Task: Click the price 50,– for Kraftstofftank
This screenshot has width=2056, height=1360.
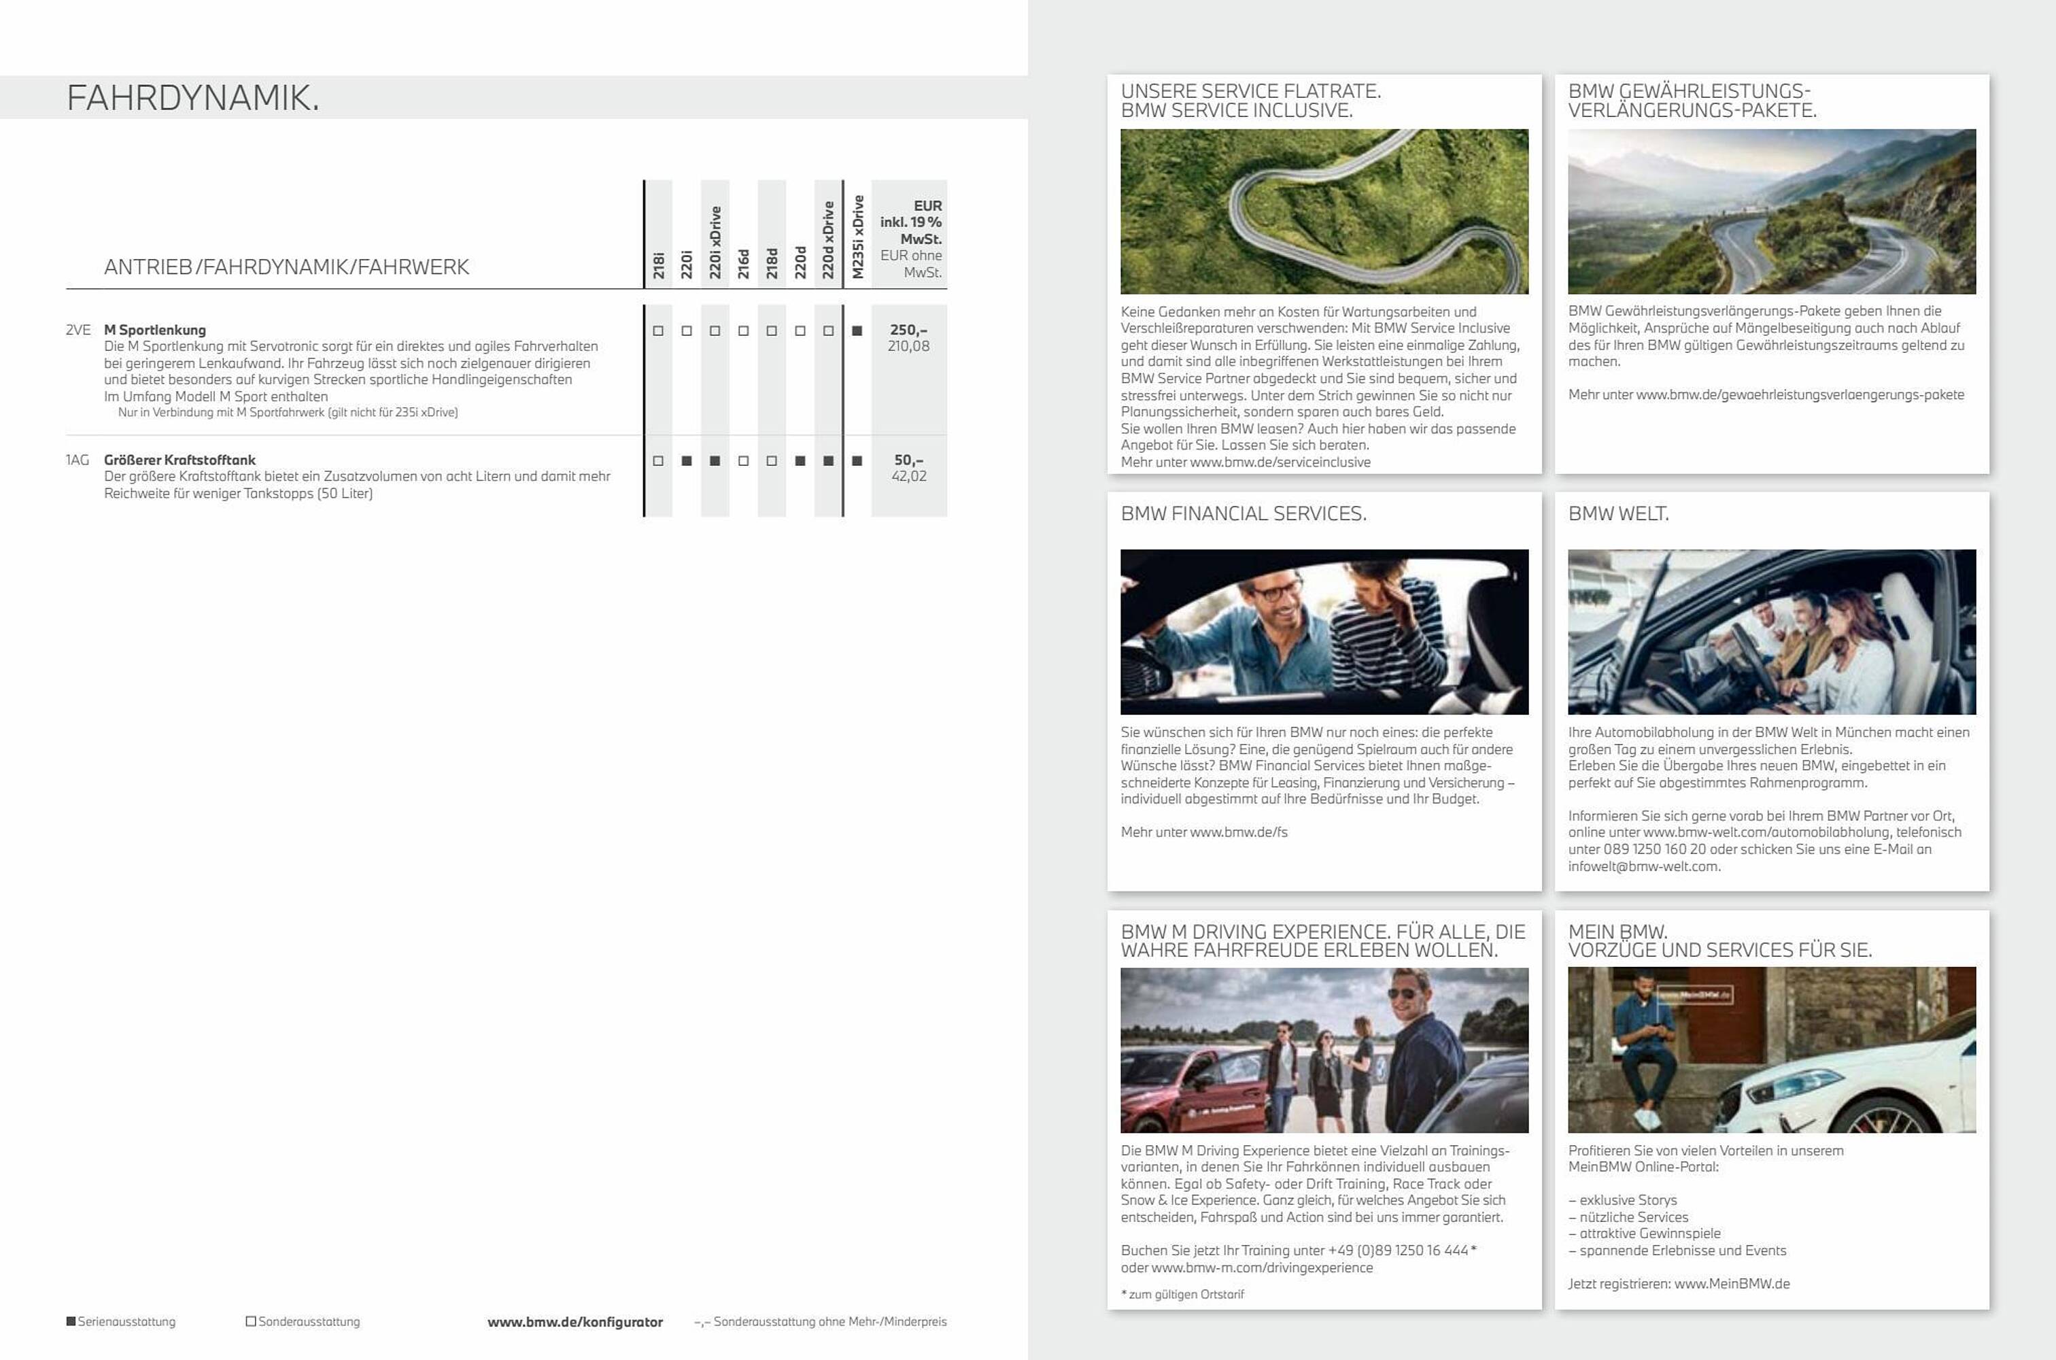Action: (909, 460)
